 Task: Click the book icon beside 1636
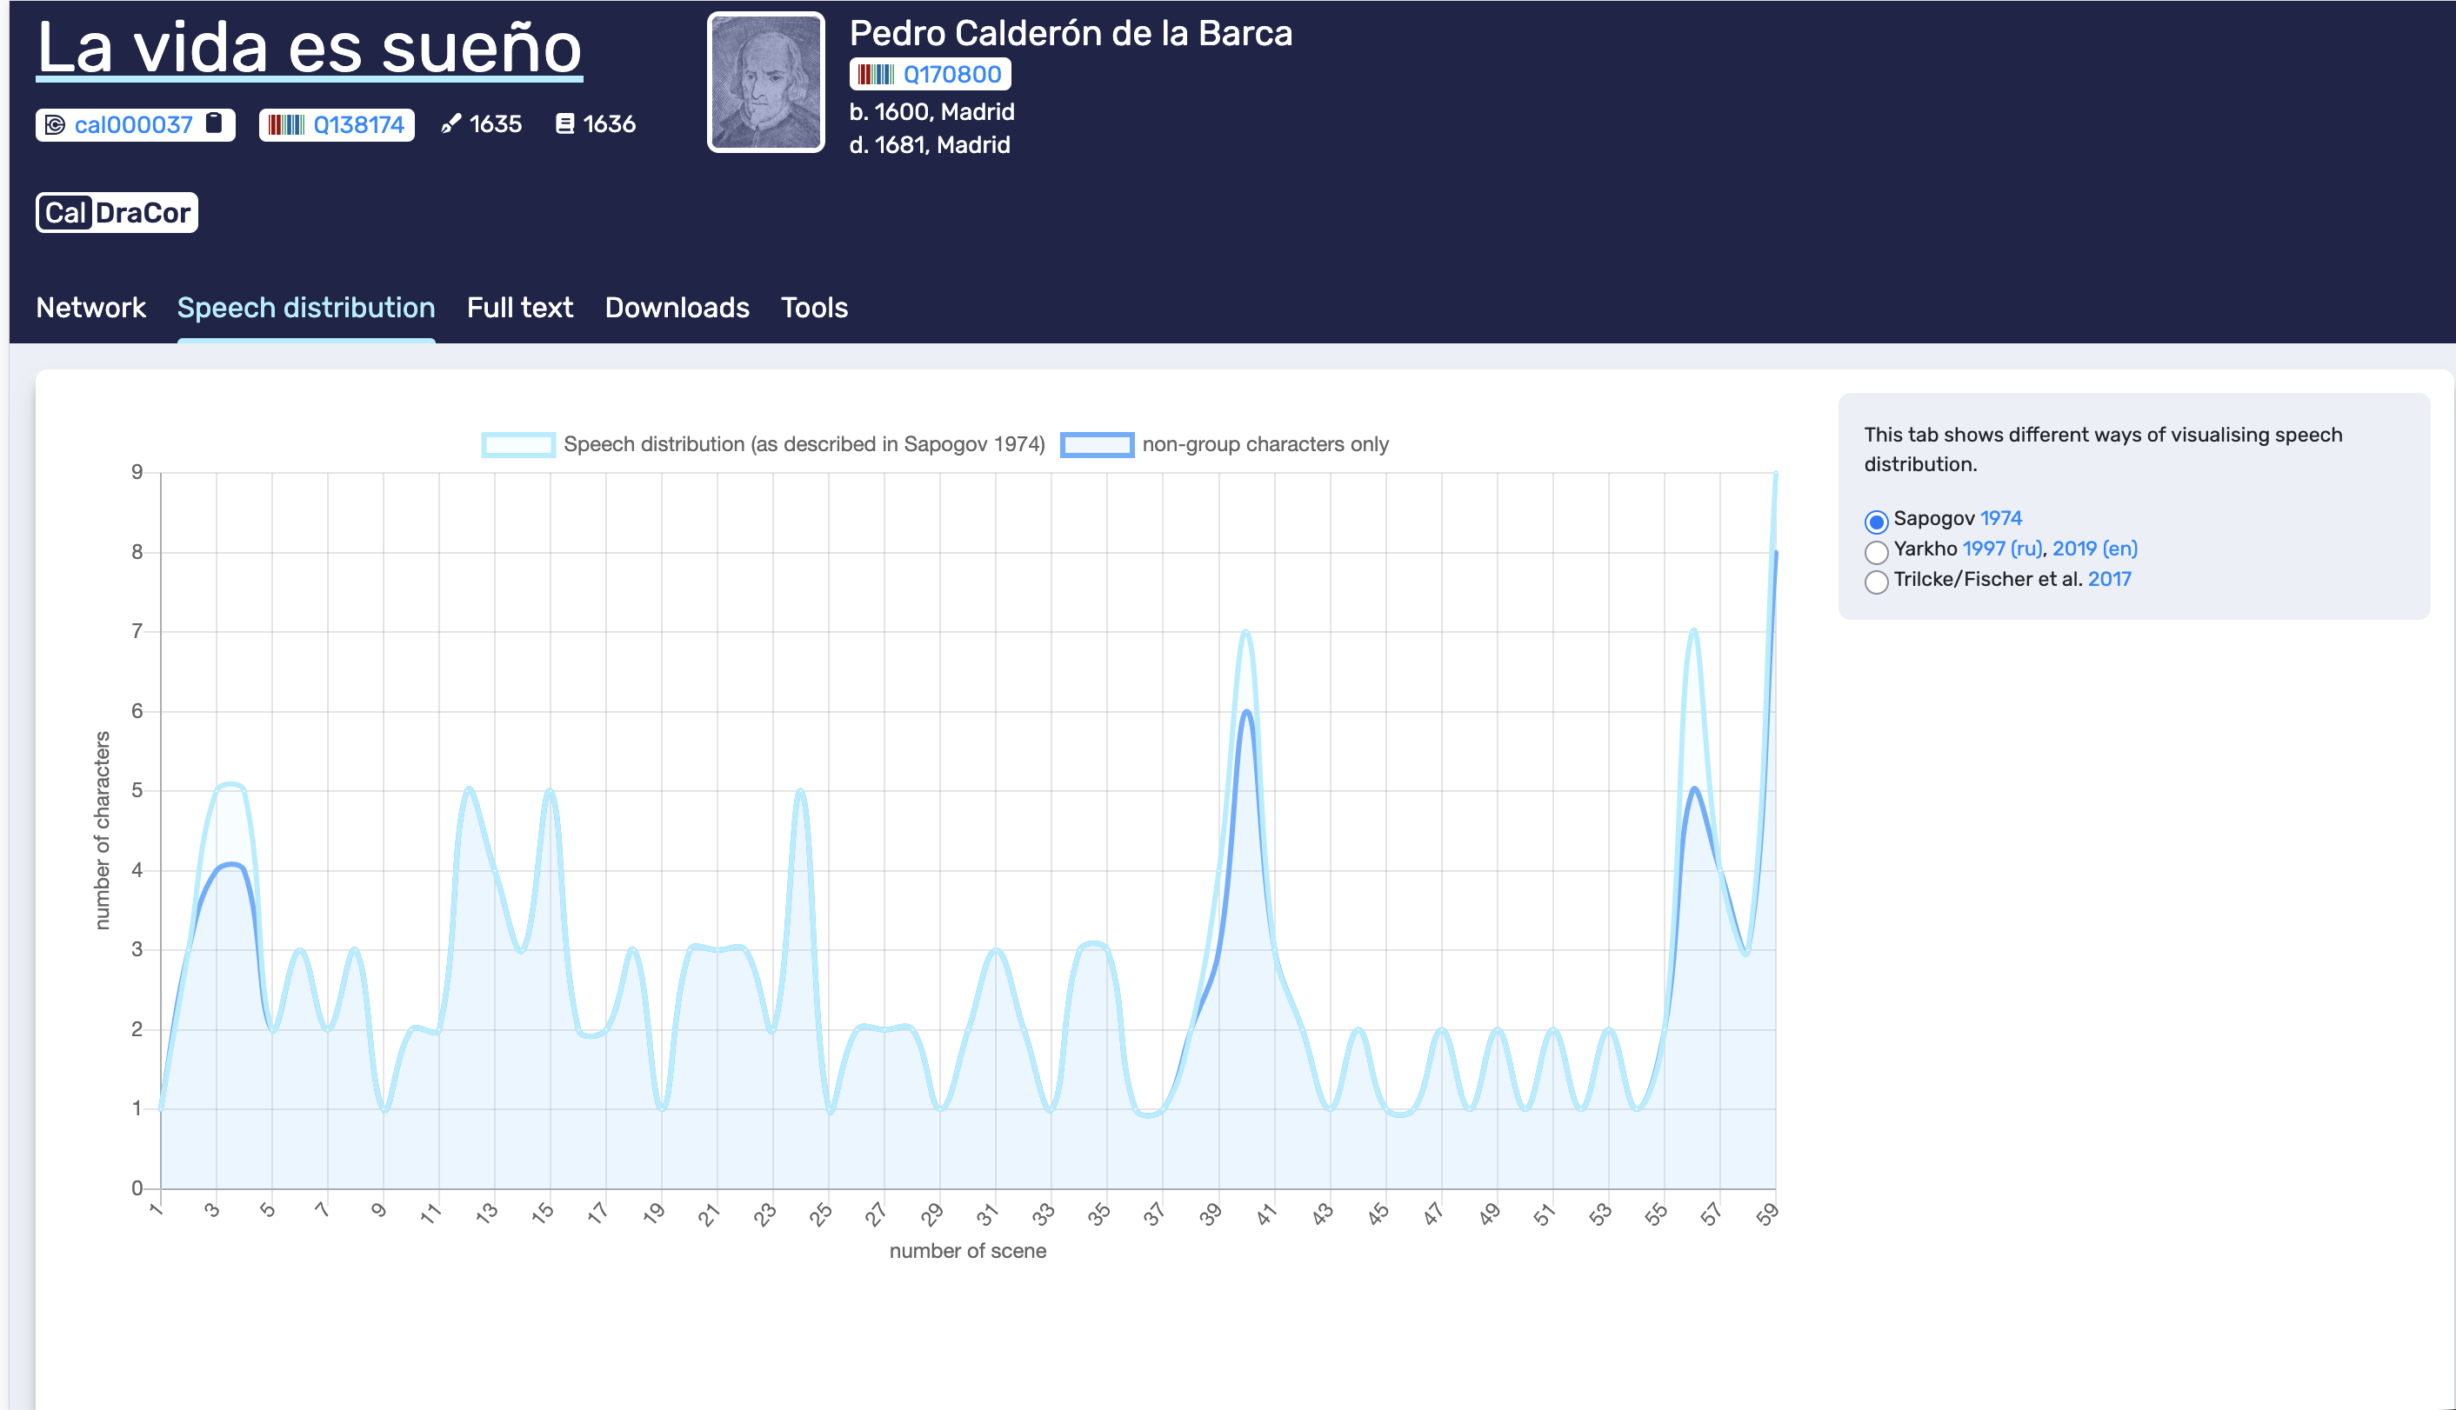coord(564,124)
